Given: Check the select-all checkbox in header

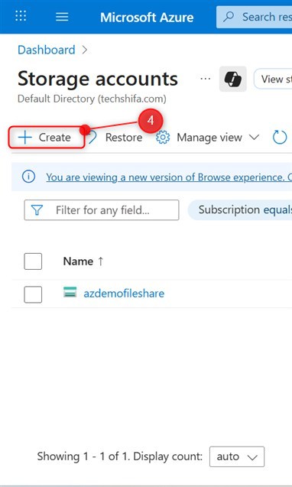Looking at the screenshot, I should 33,261.
